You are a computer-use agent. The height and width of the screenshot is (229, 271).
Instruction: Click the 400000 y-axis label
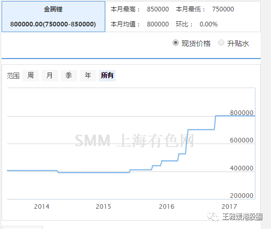pyautogui.click(x=241, y=168)
